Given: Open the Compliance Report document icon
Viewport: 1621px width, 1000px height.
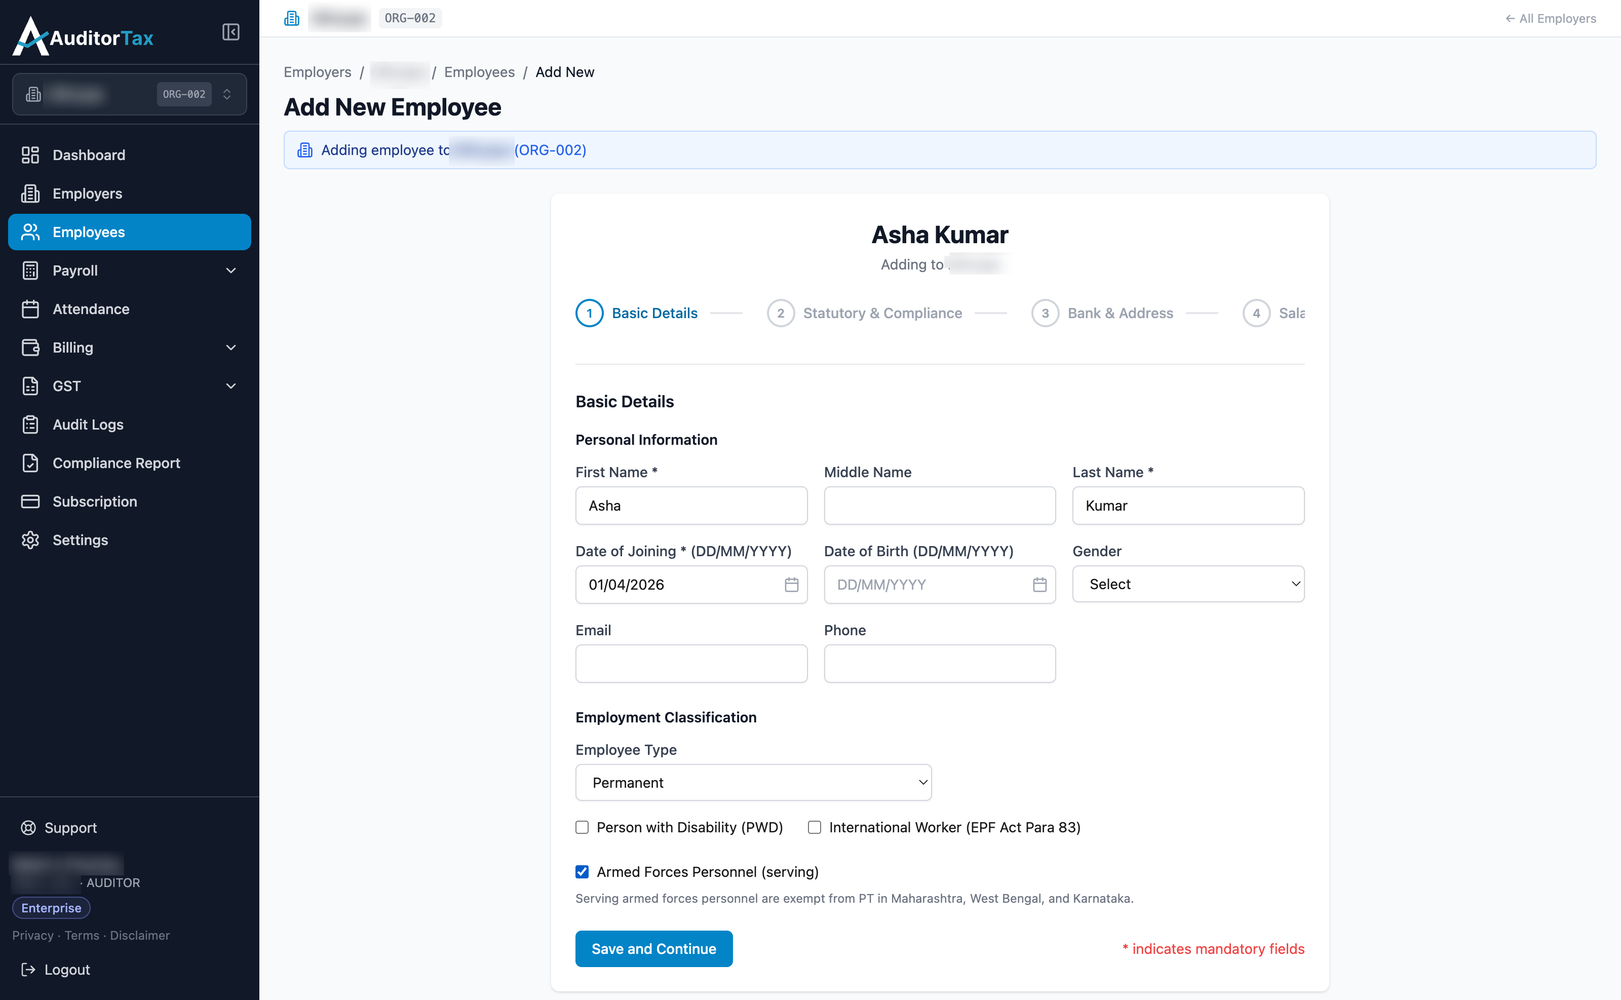Looking at the screenshot, I should [30, 463].
